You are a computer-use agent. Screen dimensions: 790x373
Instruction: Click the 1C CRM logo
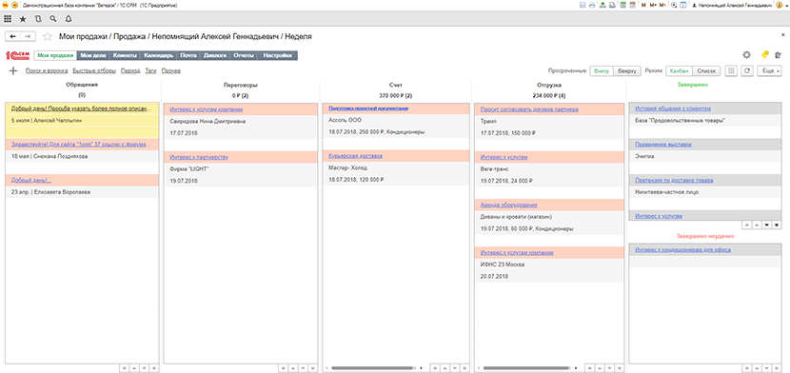tap(18, 55)
